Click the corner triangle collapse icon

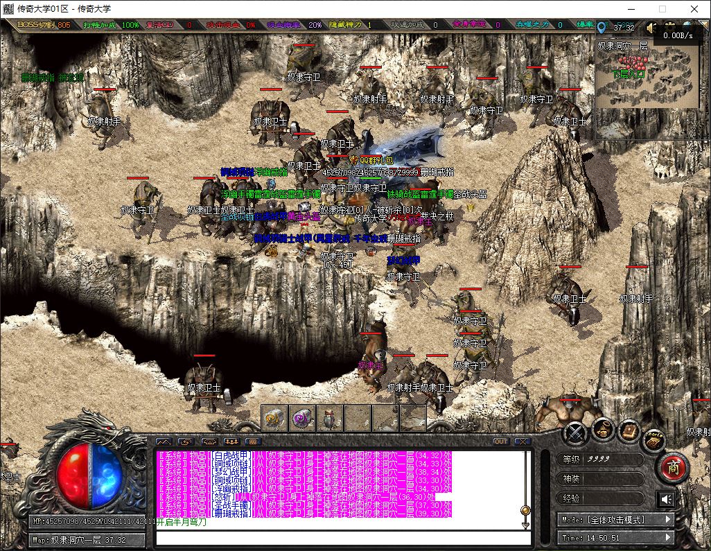(704, 26)
